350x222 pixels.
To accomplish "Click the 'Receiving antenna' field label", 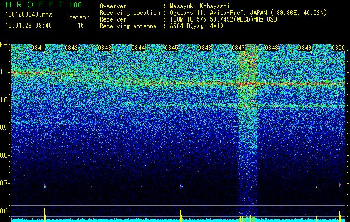I will pyautogui.click(x=128, y=26).
